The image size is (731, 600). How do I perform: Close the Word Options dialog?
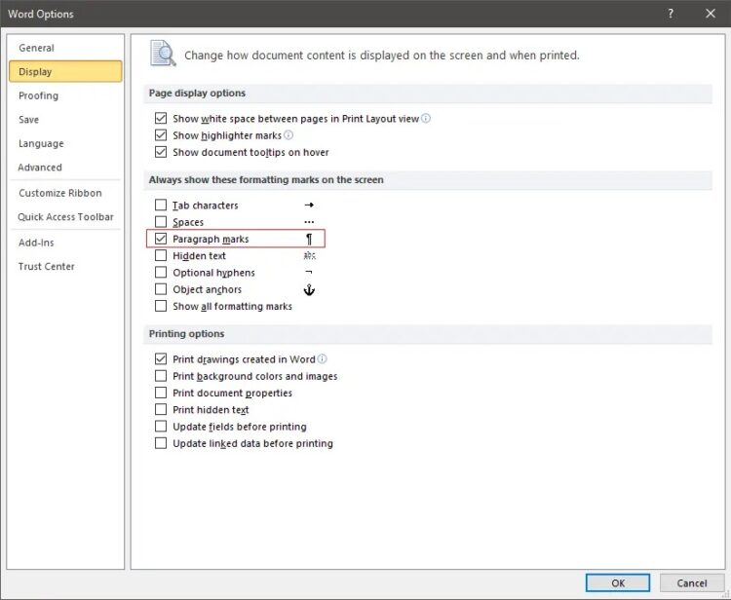point(711,14)
